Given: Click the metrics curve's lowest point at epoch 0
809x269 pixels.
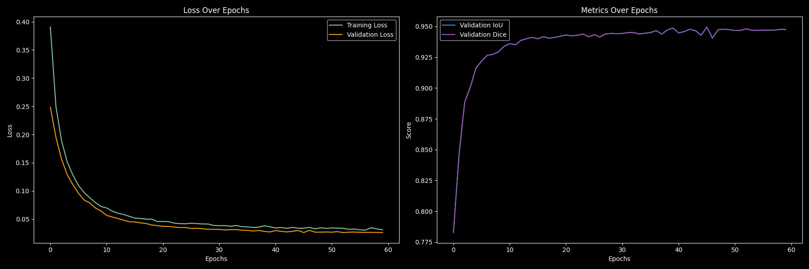Looking at the screenshot, I should coord(453,232).
